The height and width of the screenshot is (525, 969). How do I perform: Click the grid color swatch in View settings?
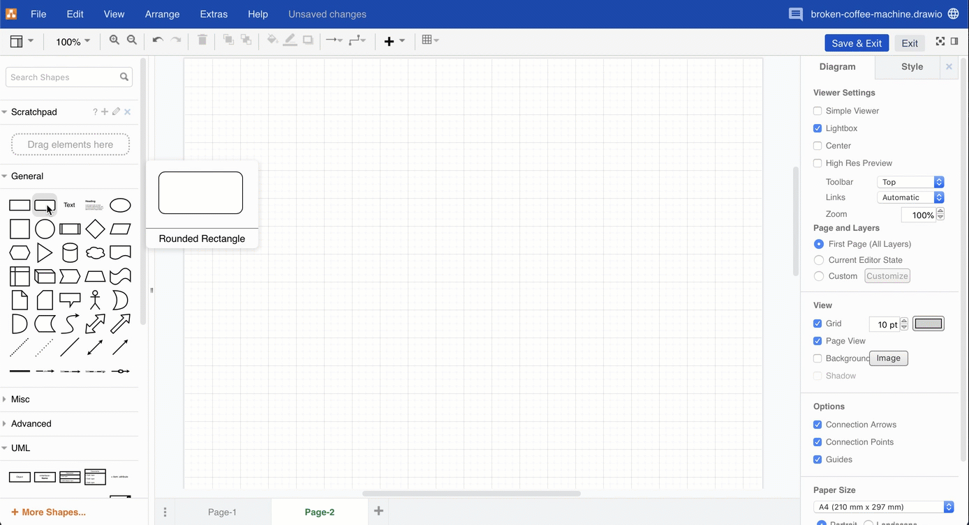[929, 324]
